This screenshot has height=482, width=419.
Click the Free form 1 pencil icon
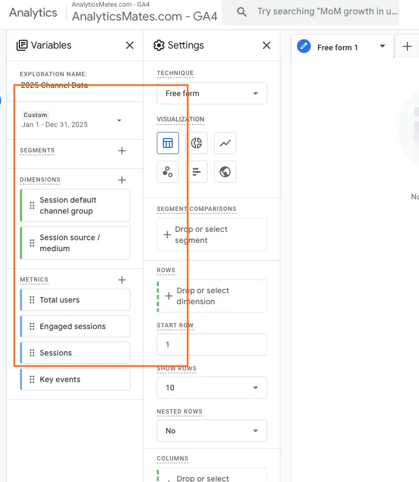(x=304, y=46)
